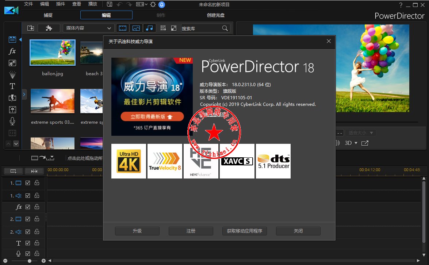Image resolution: width=429 pixels, height=265 pixels.
Task: Open the PiP Objects Room
Action: click(x=12, y=63)
